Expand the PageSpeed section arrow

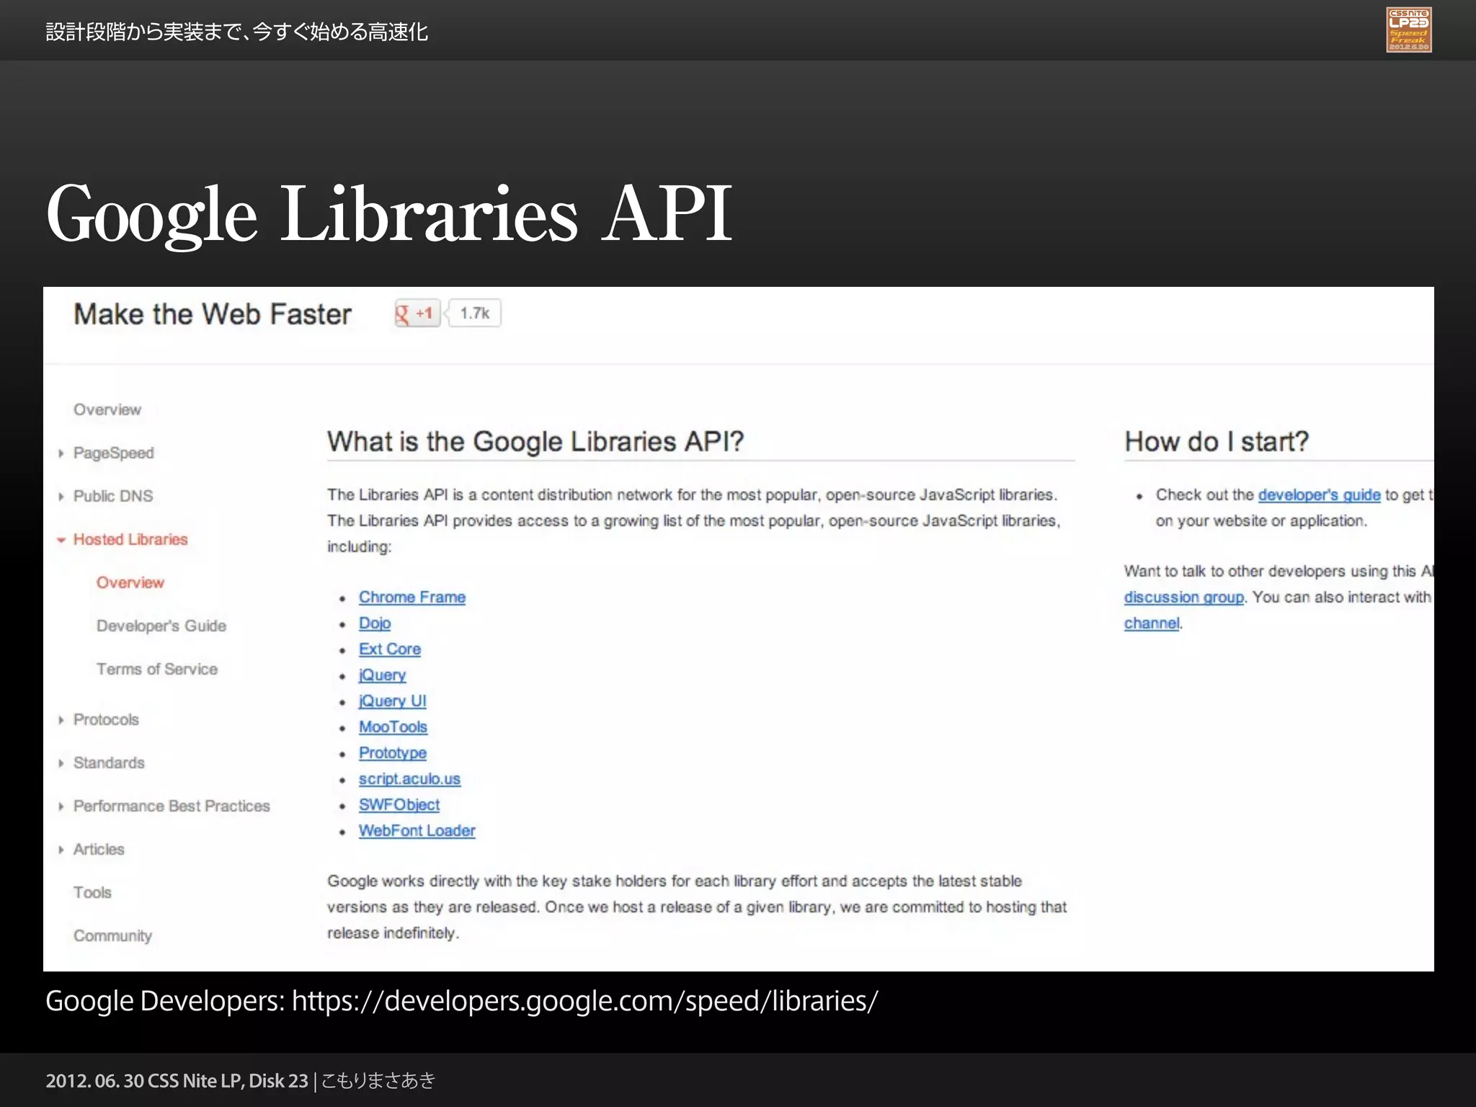(61, 453)
